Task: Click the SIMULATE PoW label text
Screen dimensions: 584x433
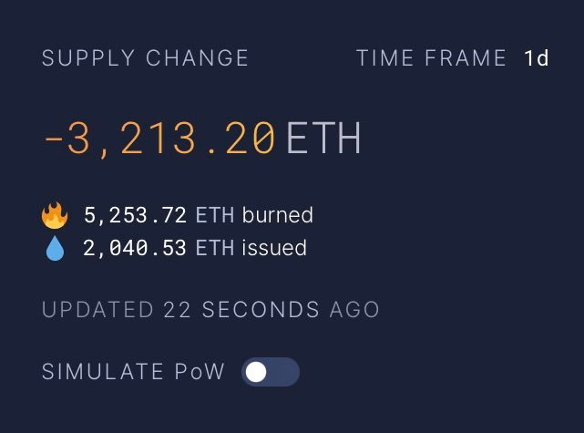Action: 133,372
